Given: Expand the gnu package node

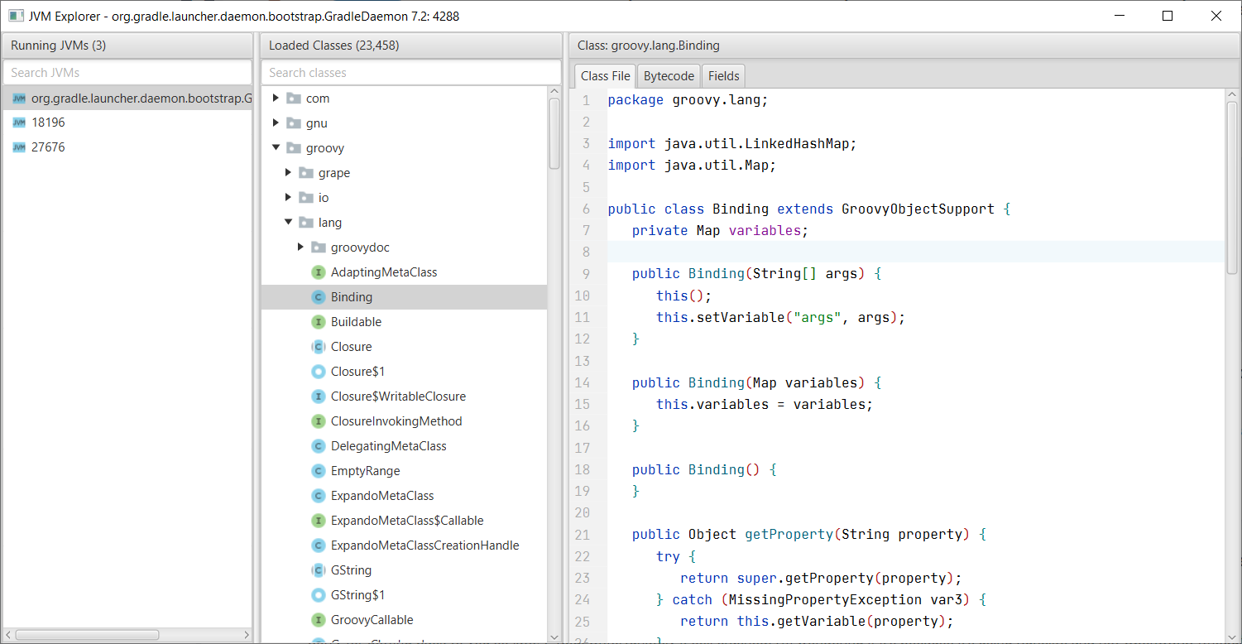Looking at the screenshot, I should (x=276, y=123).
